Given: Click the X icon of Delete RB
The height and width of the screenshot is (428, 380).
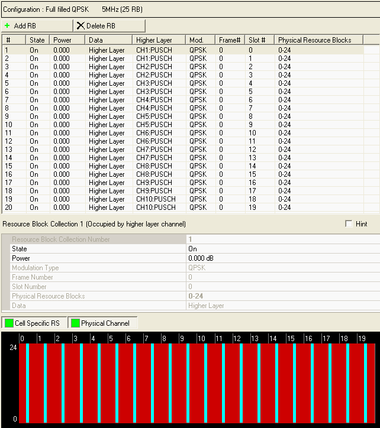Looking at the screenshot, I should click(80, 26).
